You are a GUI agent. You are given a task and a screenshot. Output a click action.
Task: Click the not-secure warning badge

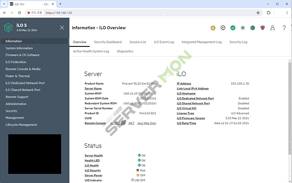pyautogui.click(x=35, y=13)
